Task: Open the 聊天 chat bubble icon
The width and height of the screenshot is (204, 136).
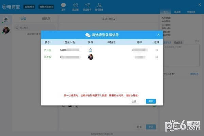Action: pos(63,7)
